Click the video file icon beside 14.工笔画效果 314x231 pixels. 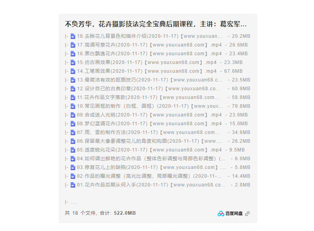pos(73,71)
